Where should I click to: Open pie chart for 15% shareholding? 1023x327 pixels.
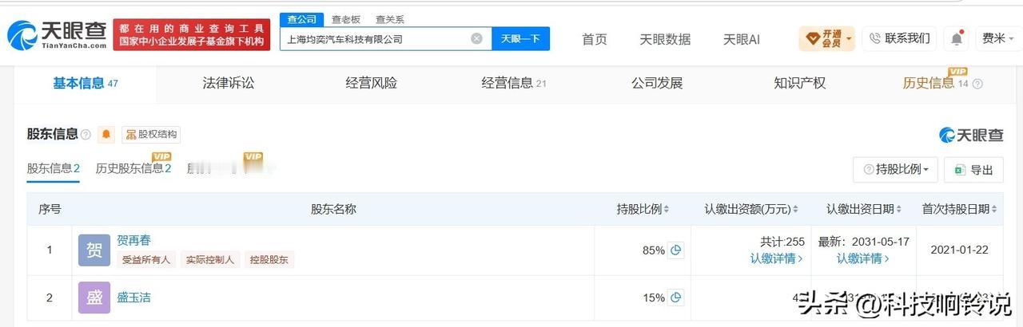pyautogui.click(x=676, y=297)
